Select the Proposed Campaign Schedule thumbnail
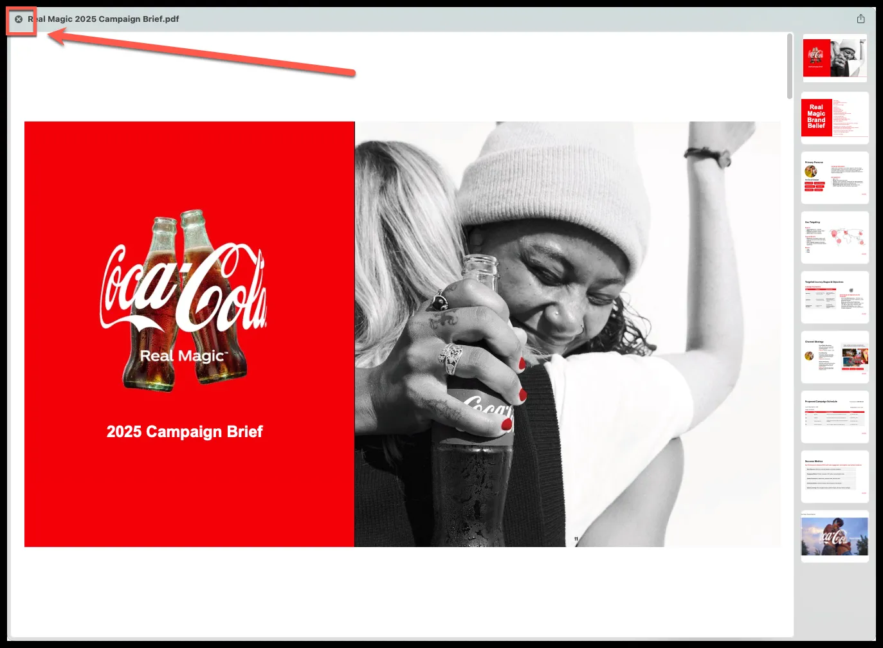The width and height of the screenshot is (883, 648). coord(835,417)
